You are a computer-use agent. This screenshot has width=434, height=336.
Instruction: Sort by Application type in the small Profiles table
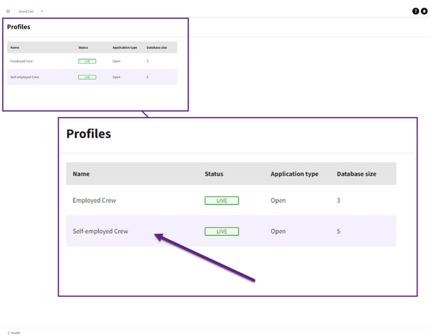tap(124, 47)
